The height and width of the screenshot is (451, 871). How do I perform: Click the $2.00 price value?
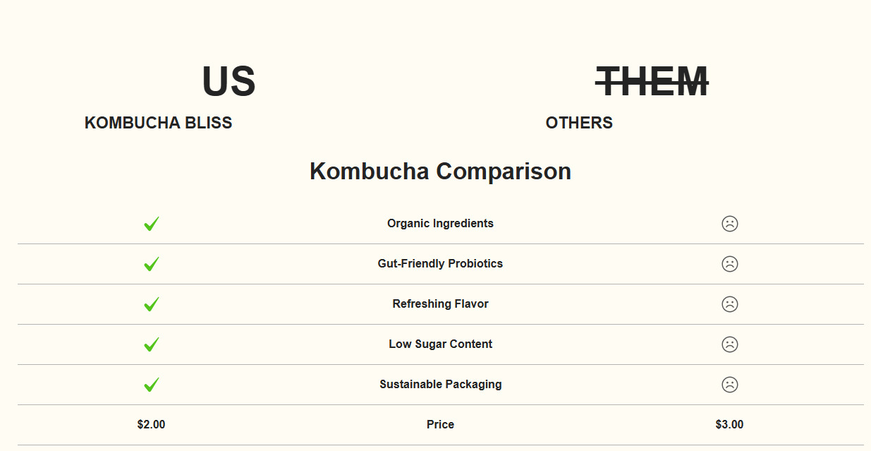(151, 425)
